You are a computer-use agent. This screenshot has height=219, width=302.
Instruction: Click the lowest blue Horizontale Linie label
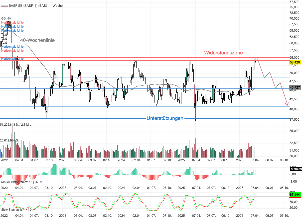click(12, 59)
